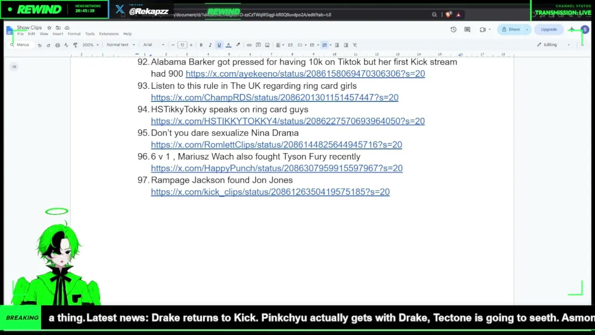Open the ChampRDS status link

tap(275, 97)
